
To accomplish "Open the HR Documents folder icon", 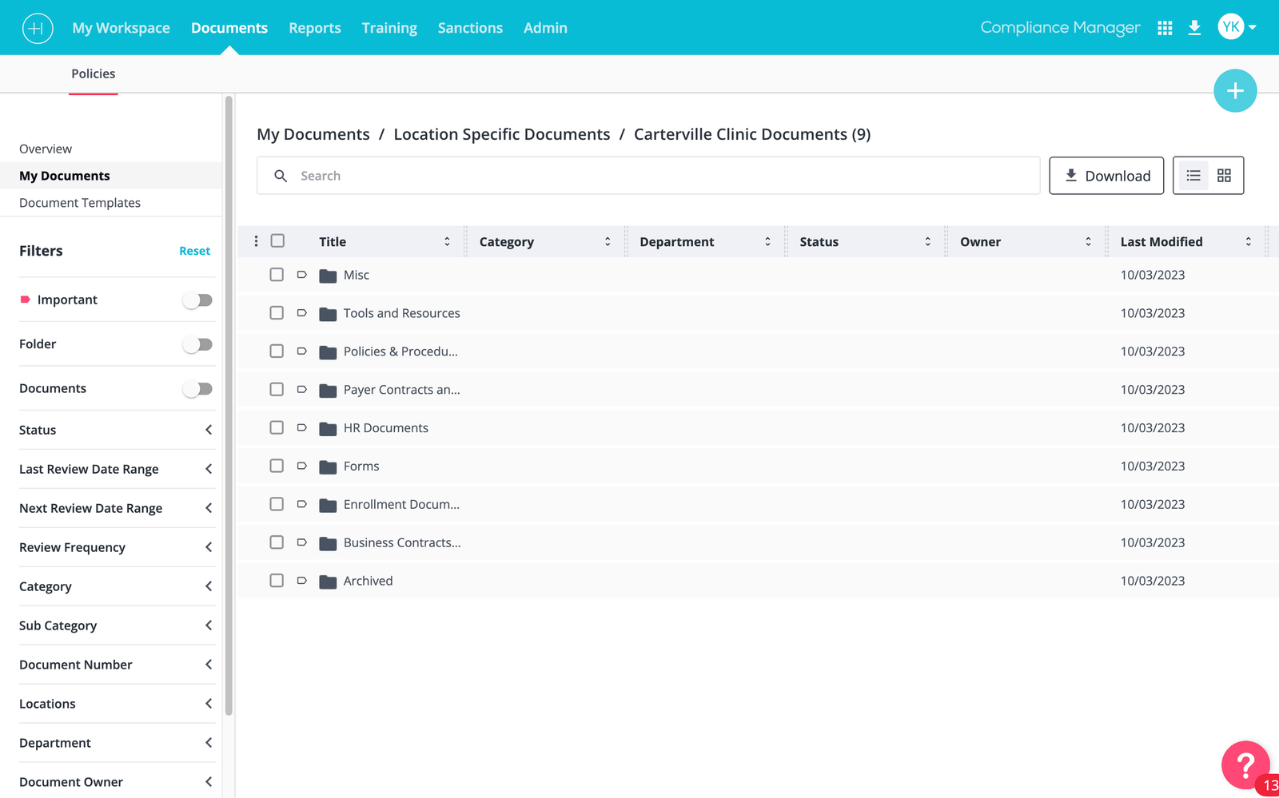I will coord(328,429).
